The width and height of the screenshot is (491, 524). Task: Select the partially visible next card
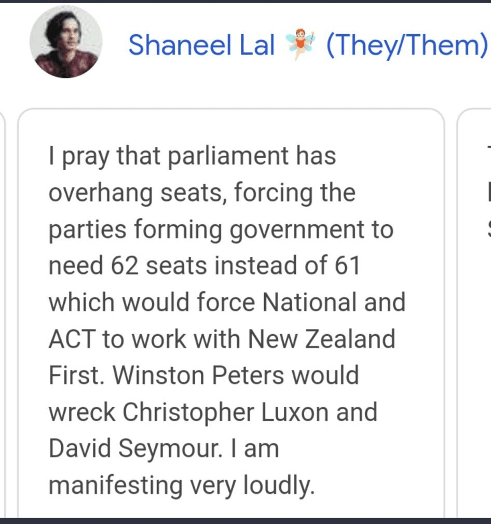point(474,313)
